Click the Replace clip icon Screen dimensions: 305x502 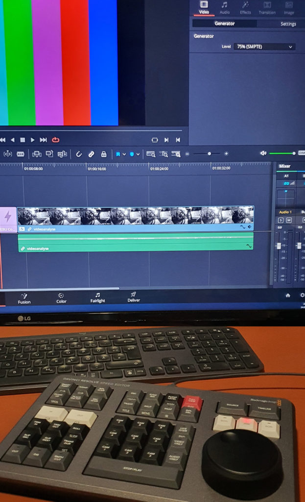click(x=62, y=154)
